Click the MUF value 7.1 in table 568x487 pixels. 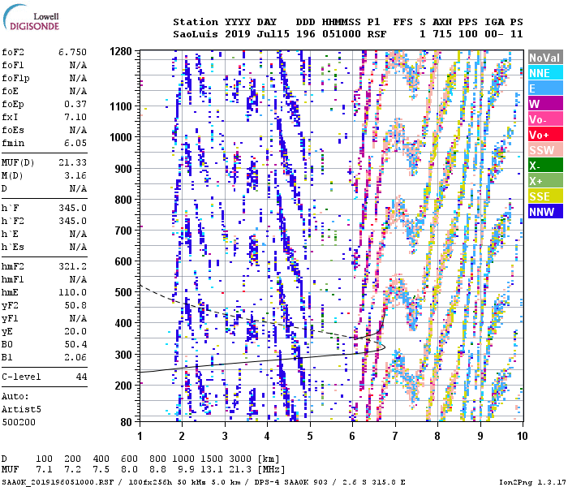click(44, 470)
